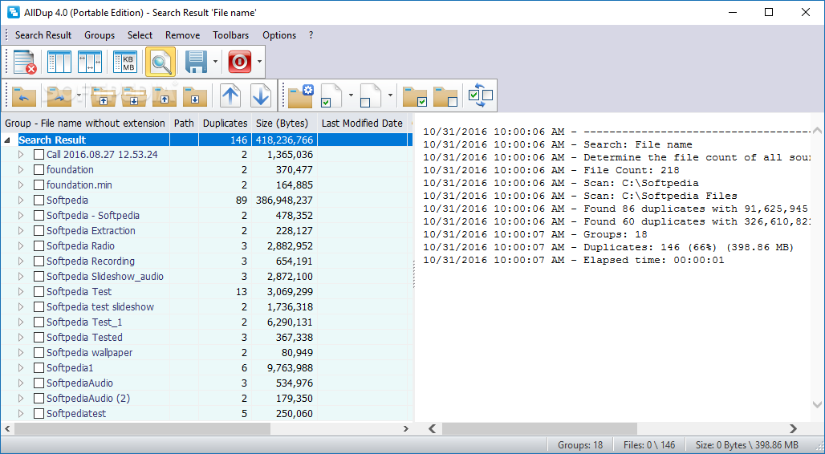Open dropdown beside forward-arrow folder icon
The width and height of the screenshot is (825, 454).
[79, 95]
